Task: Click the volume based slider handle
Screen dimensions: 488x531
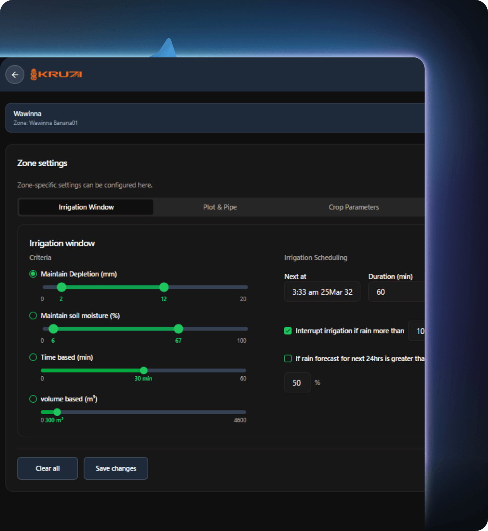Action: (57, 412)
